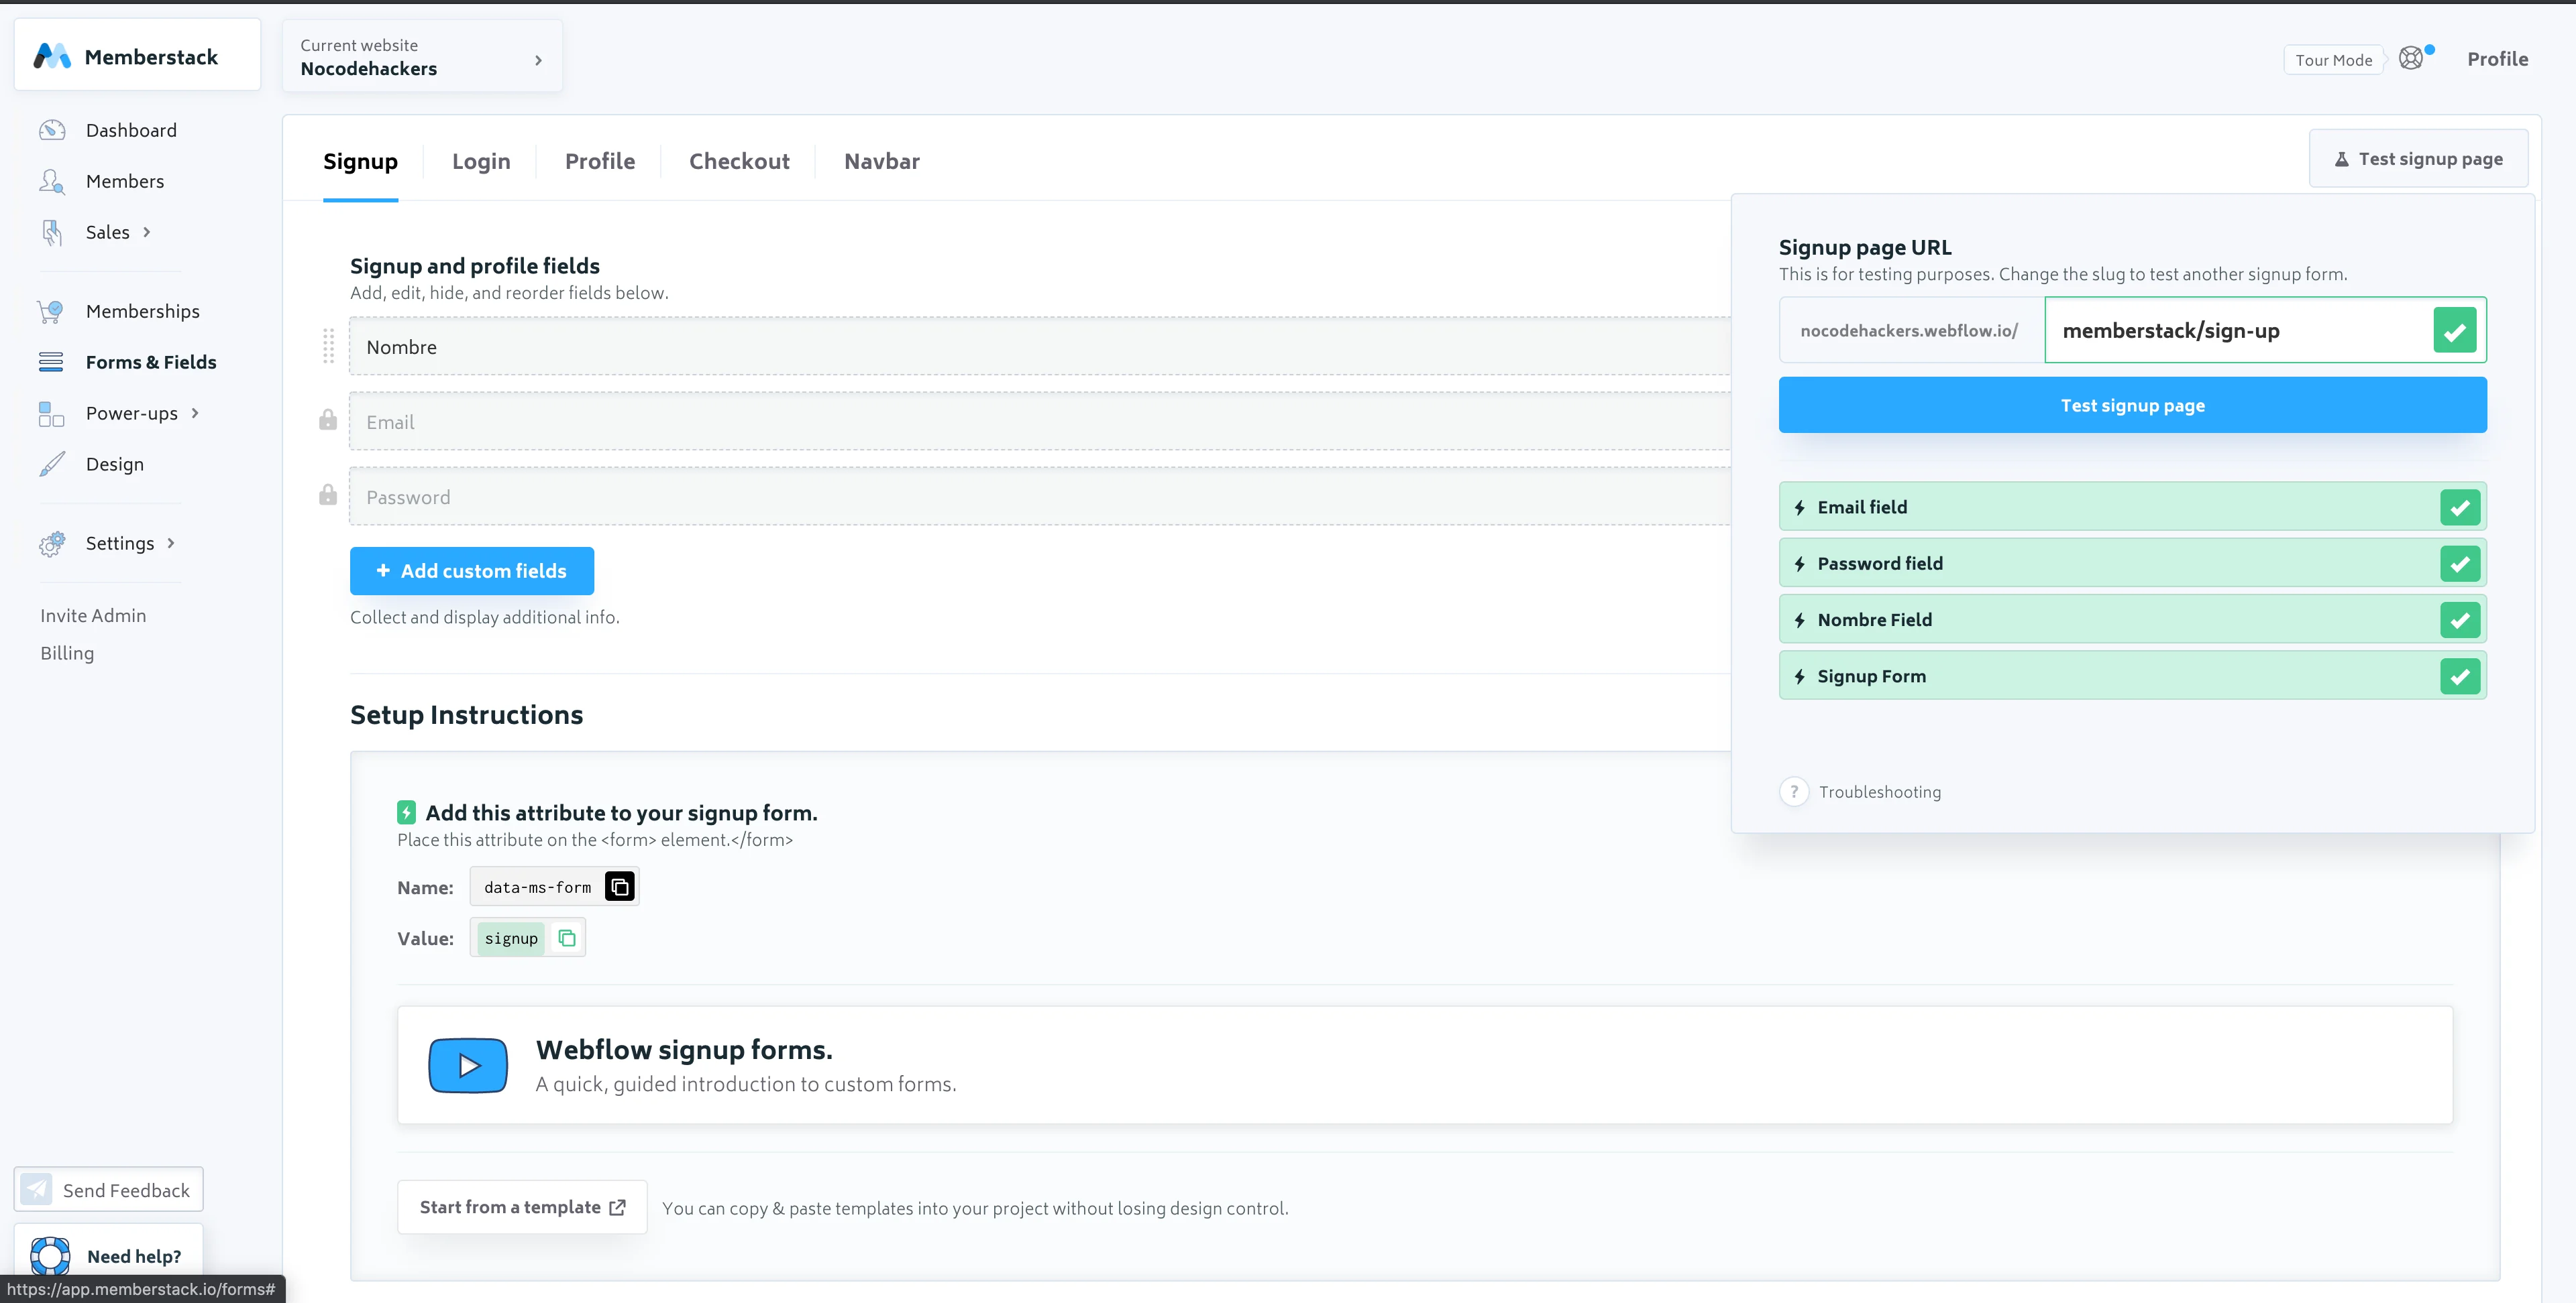Expand the Power-ups submenu
Viewport: 2576px width, 1303px height.
point(195,413)
